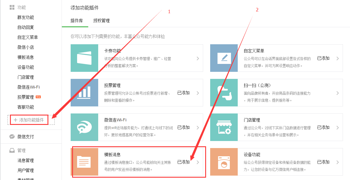
Task: Click the 自定义菜单 card title
Action: (x=254, y=51)
